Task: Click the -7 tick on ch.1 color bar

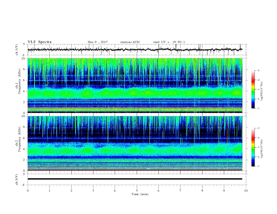Action: [x=258, y=108]
